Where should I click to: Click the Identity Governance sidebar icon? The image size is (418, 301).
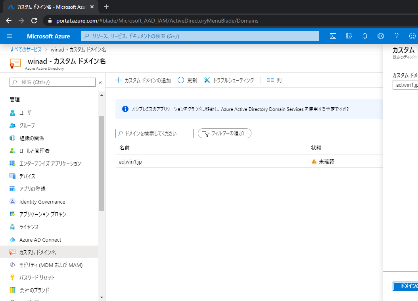coord(13,202)
